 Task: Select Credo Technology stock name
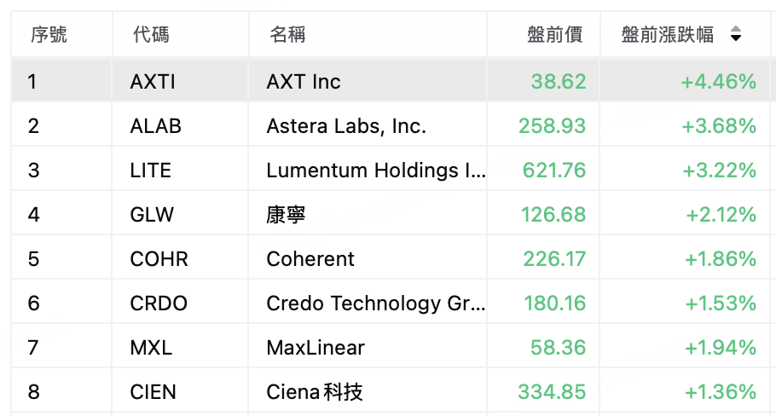[x=375, y=303]
